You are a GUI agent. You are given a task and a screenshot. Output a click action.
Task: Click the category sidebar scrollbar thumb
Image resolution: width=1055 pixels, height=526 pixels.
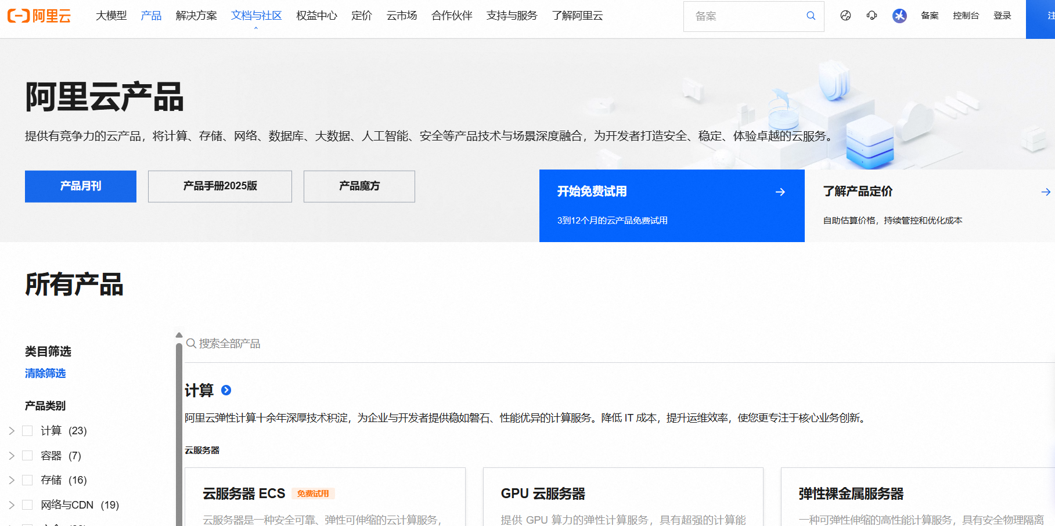point(179,434)
